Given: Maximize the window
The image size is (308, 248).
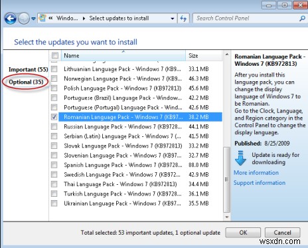Looking at the screenshot, I should coord(285,5).
